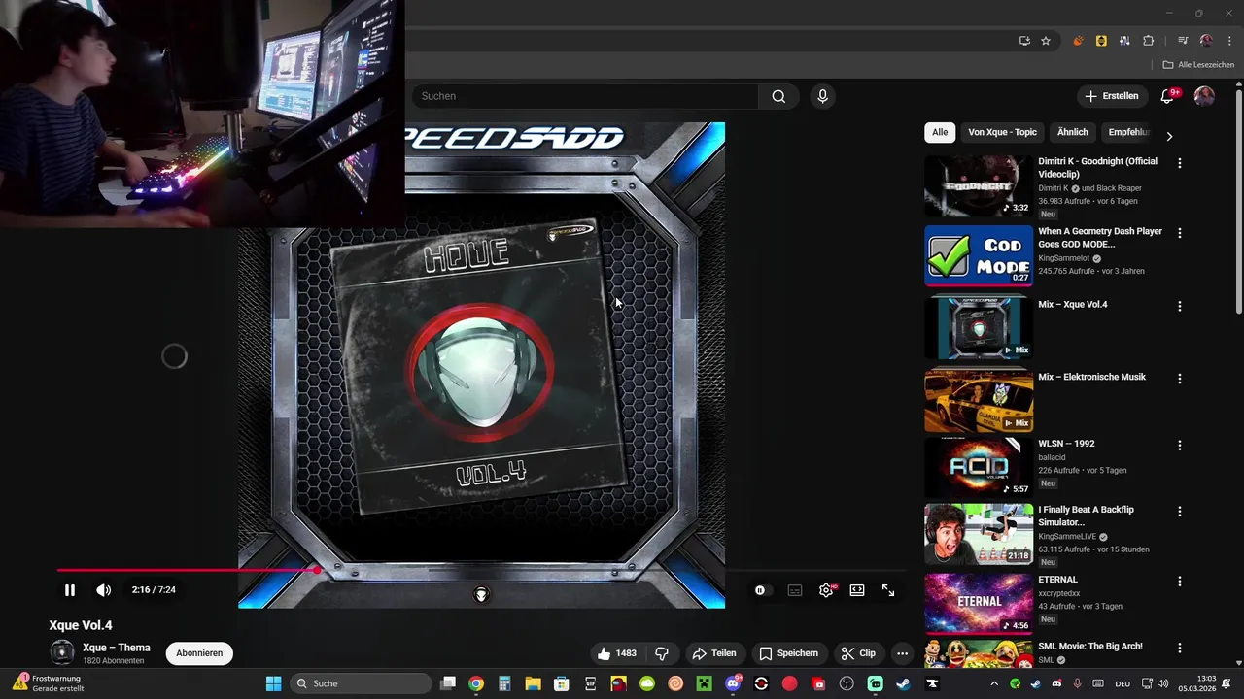Click the YouTube search field
Image resolution: width=1244 pixels, height=699 pixels.
click(585, 96)
